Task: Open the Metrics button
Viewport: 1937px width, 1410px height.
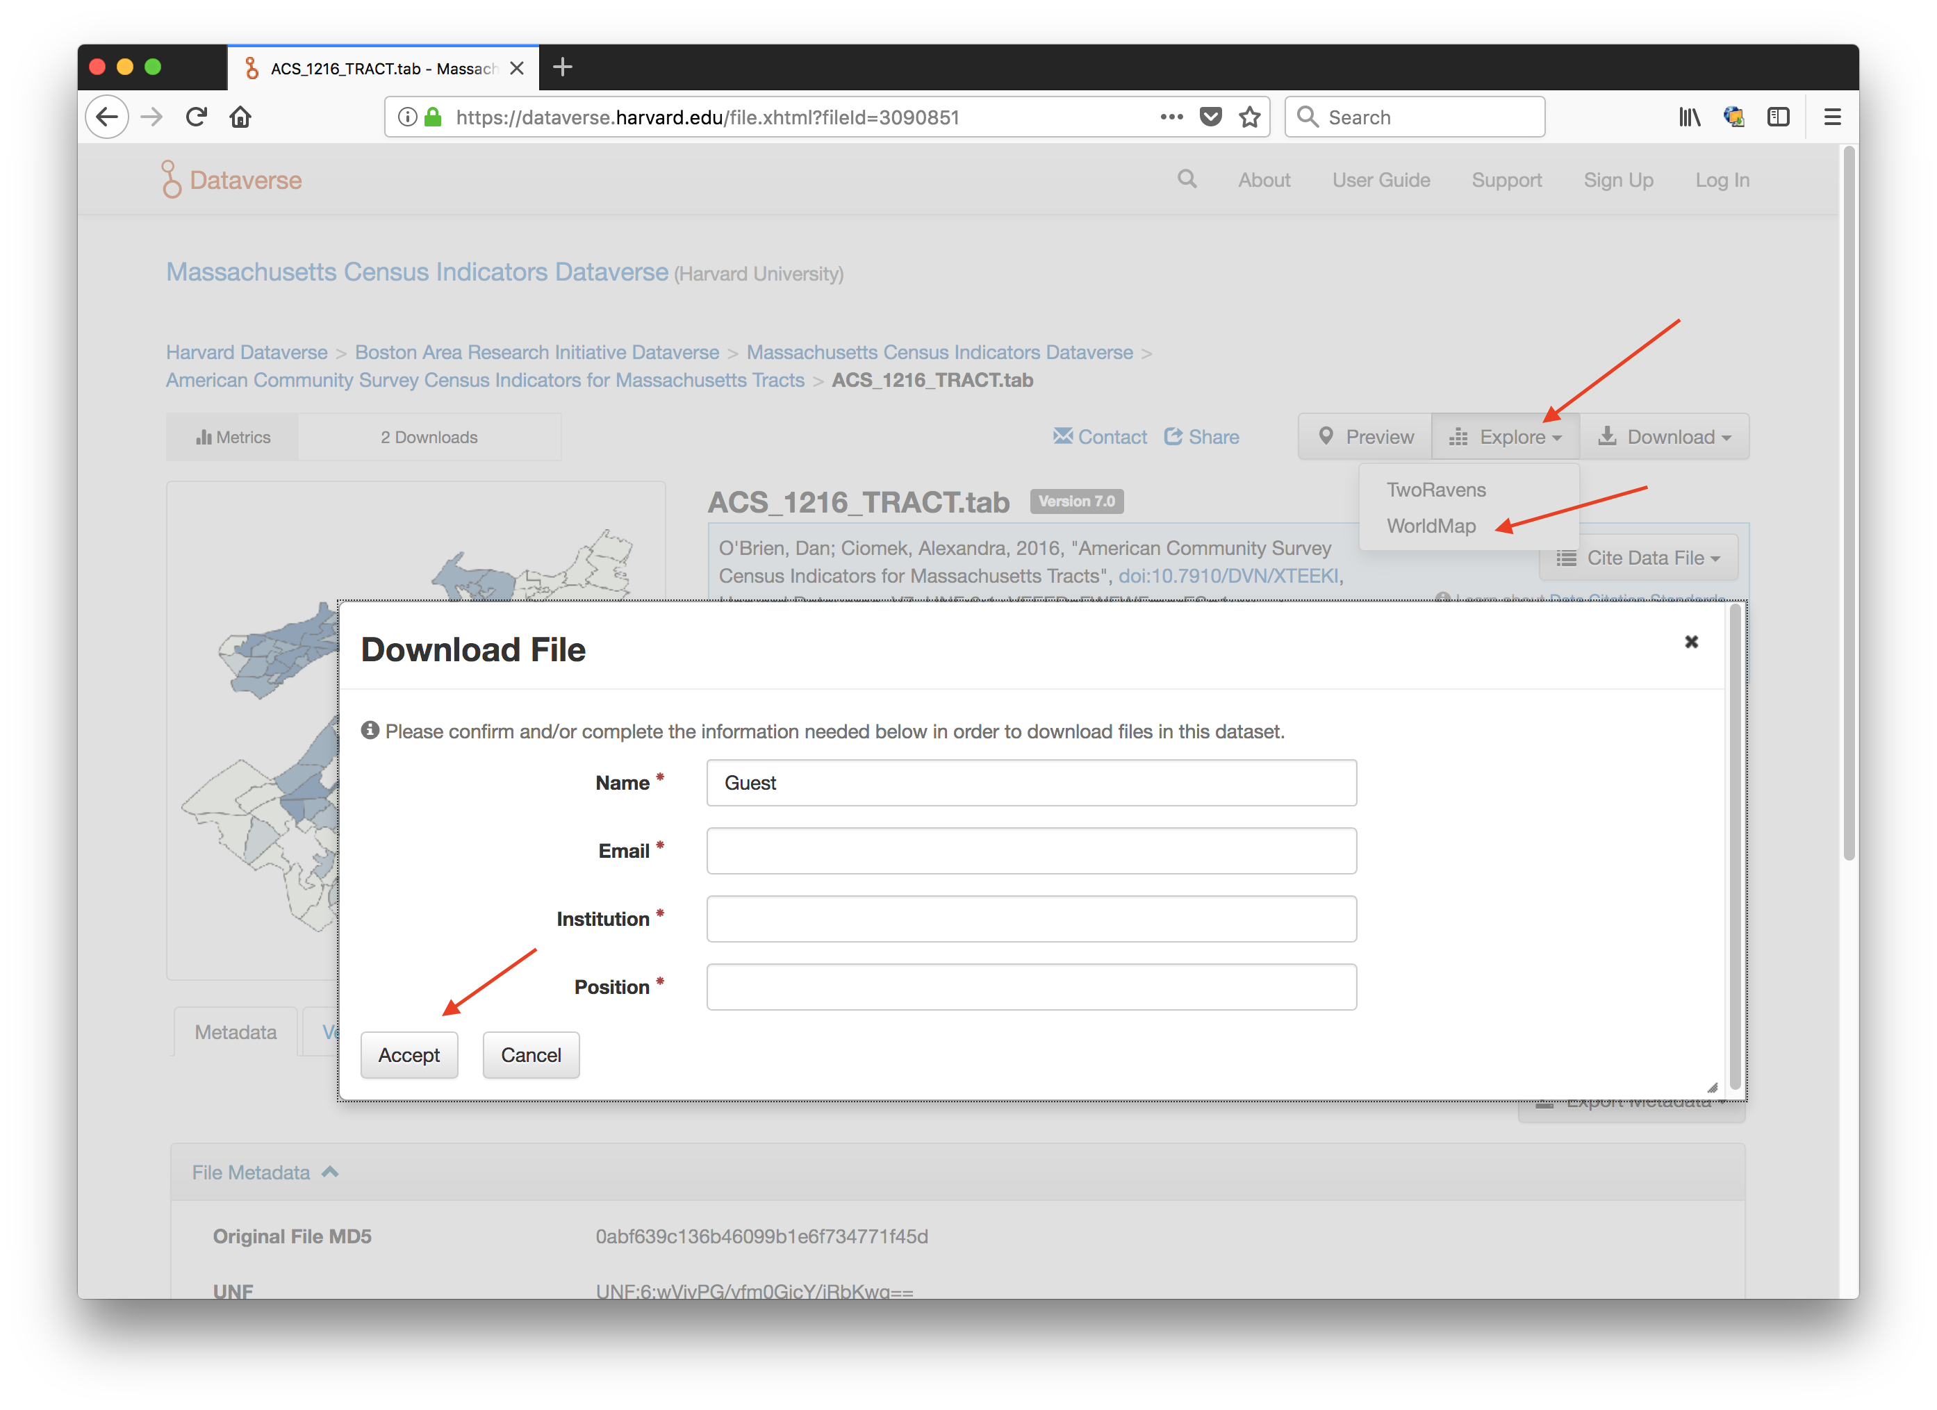Action: 233,438
